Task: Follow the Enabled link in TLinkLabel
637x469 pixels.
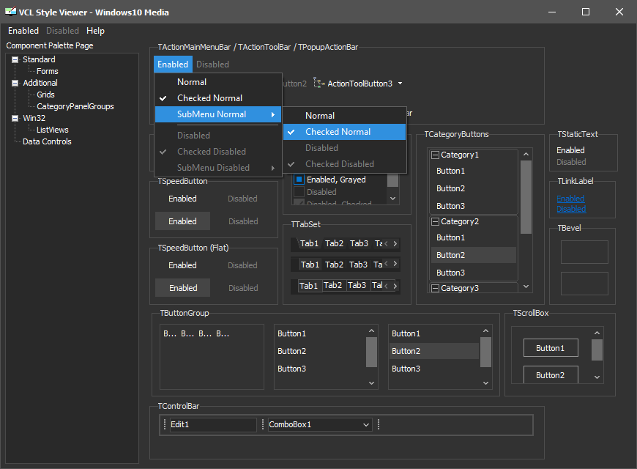Action: tap(570, 199)
